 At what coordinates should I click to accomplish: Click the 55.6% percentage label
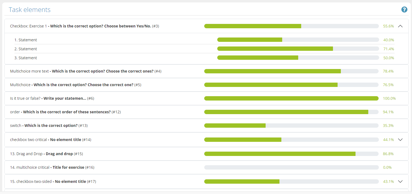coord(388,26)
